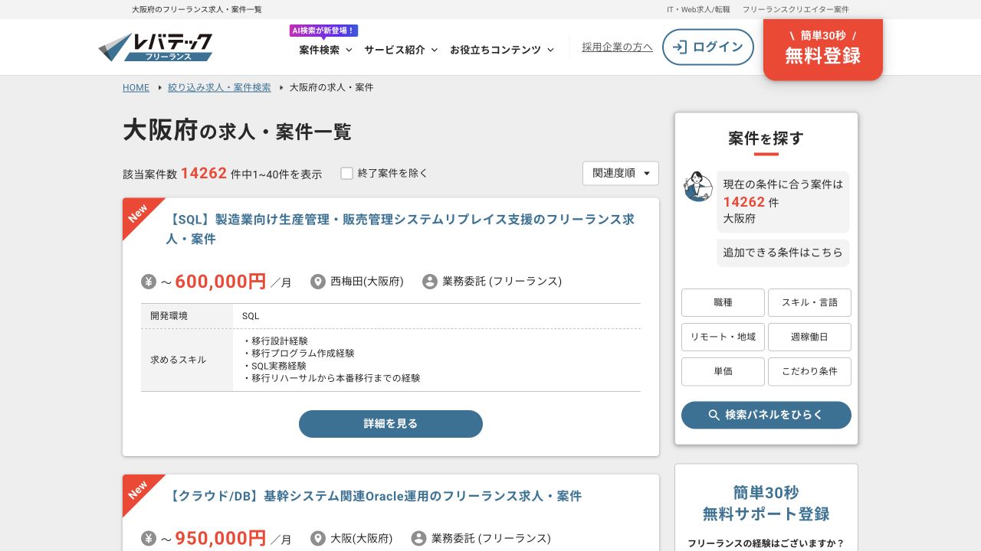The height and width of the screenshot is (551, 981).
Task: Click the location pin beside 西梅田(大阪府)
Action: click(318, 282)
